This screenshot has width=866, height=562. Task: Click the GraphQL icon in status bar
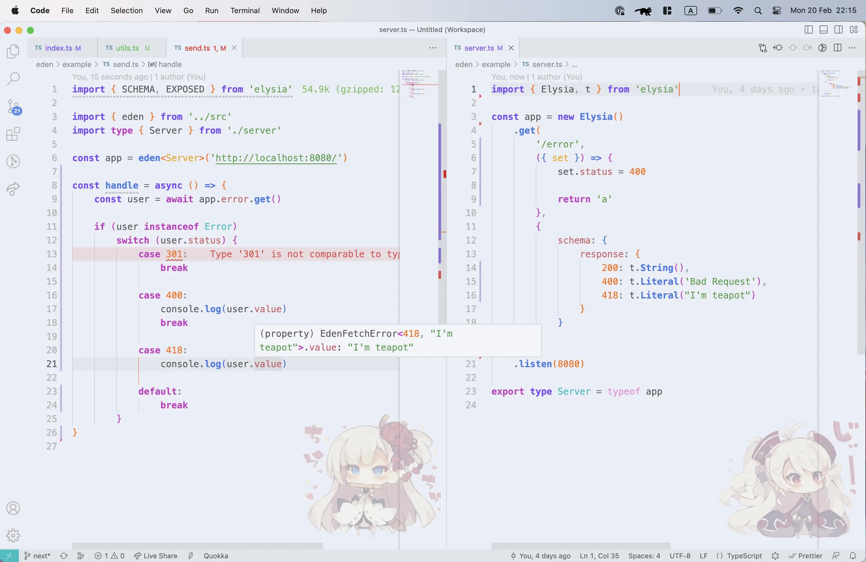coord(775,556)
